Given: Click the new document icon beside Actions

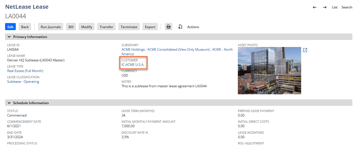Looking at the screenshot, I should [x=180, y=27].
